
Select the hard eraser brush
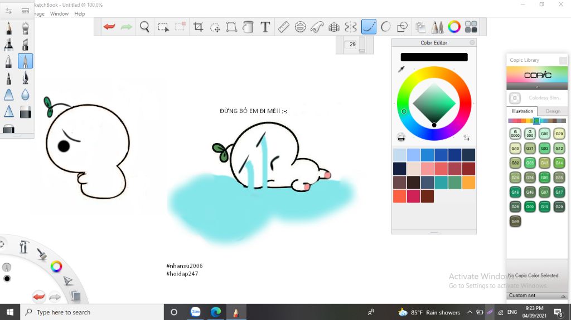point(25,112)
